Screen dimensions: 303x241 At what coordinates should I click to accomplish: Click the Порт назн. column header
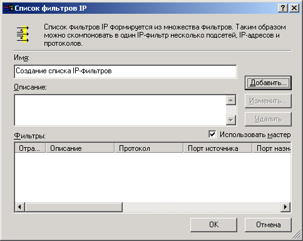[272, 148]
